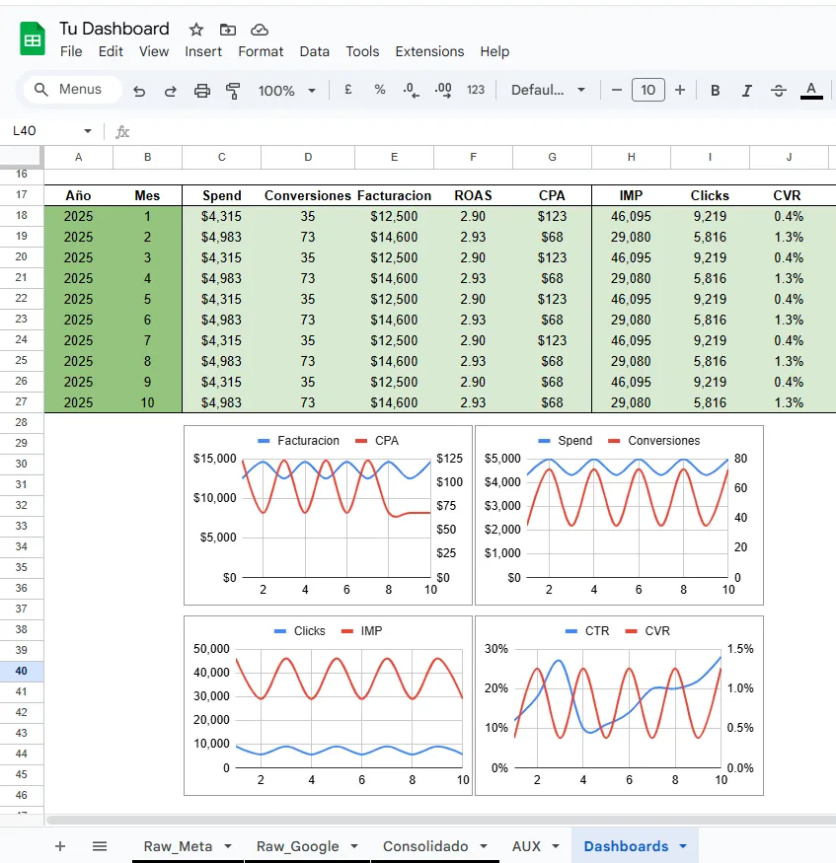This screenshot has width=836, height=863.
Task: Check cloud save status icon
Action: [x=260, y=30]
